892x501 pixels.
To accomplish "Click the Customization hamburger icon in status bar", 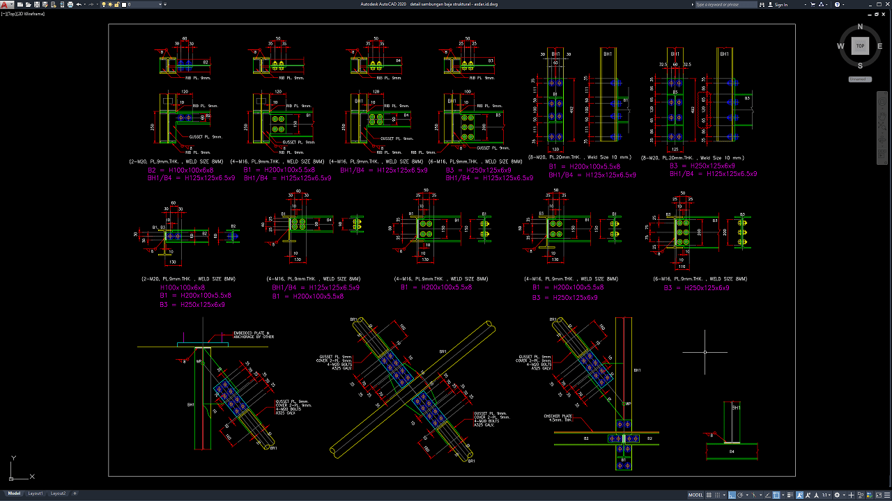I will click(x=886, y=495).
